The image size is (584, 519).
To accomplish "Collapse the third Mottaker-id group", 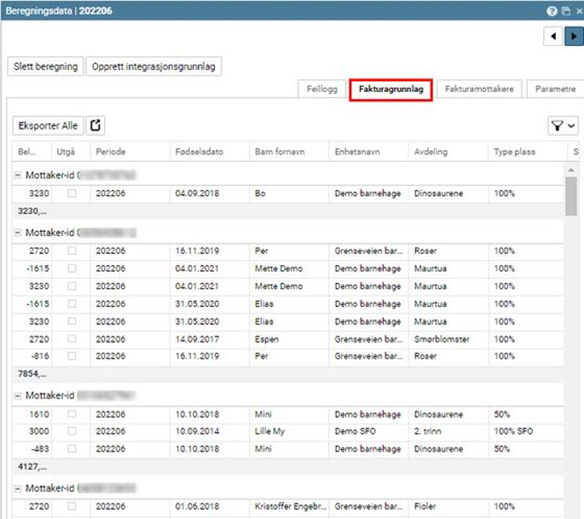I will (x=17, y=396).
